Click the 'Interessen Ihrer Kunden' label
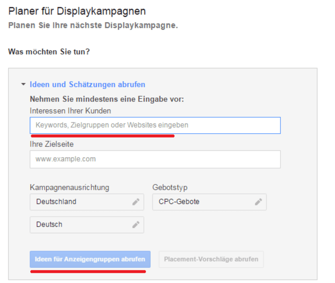335x283 pixels. click(x=70, y=110)
